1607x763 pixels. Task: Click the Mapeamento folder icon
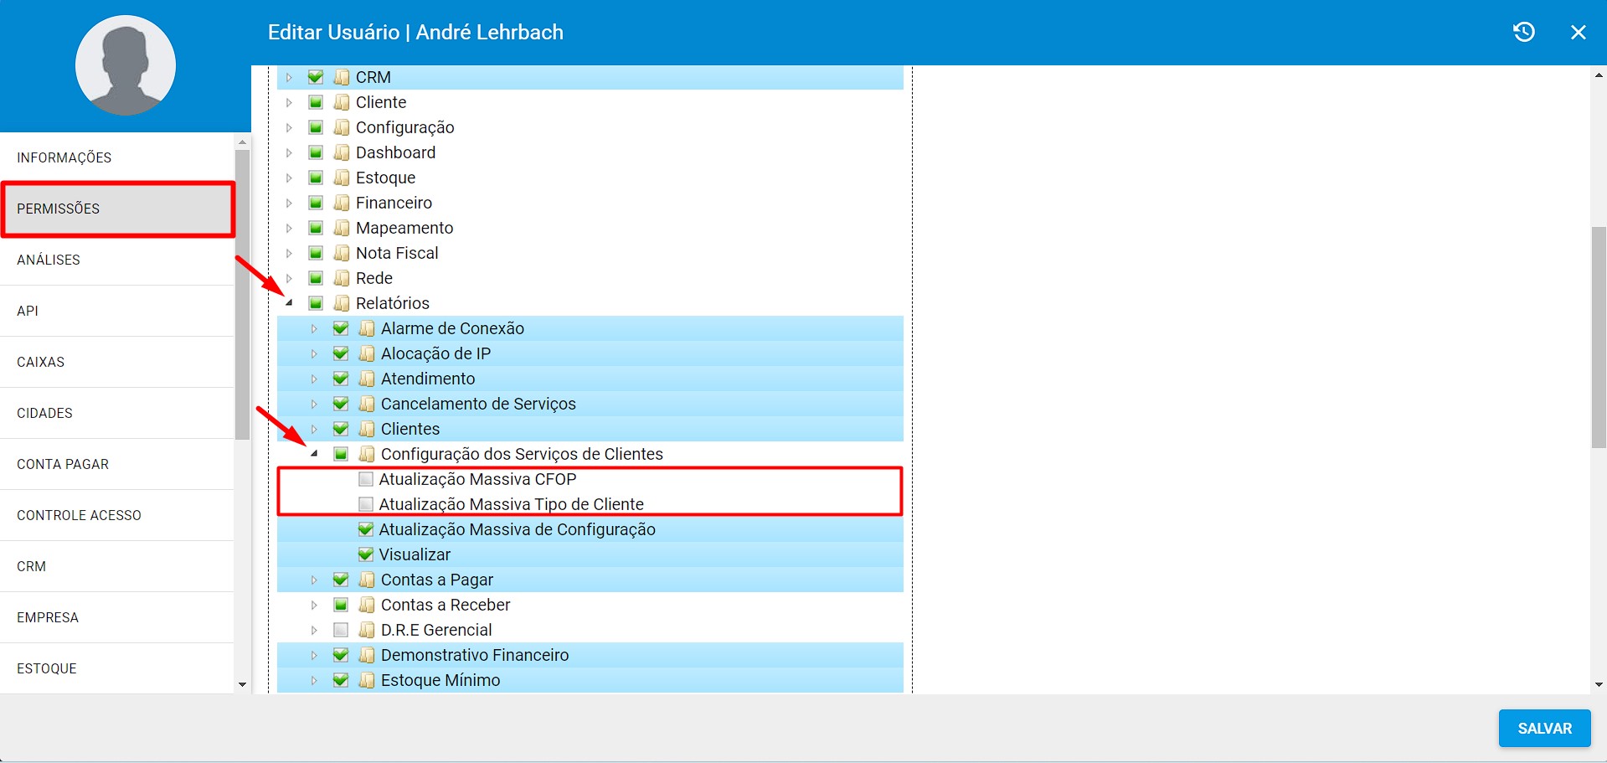click(x=342, y=228)
